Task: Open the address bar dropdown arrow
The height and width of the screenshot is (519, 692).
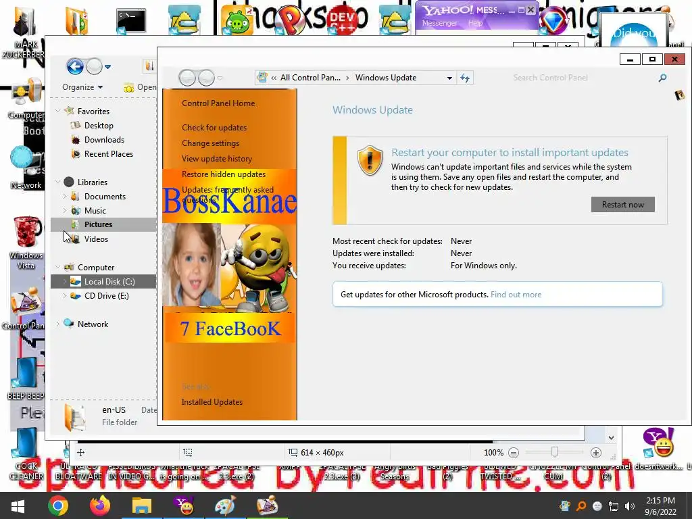Action: [449, 78]
